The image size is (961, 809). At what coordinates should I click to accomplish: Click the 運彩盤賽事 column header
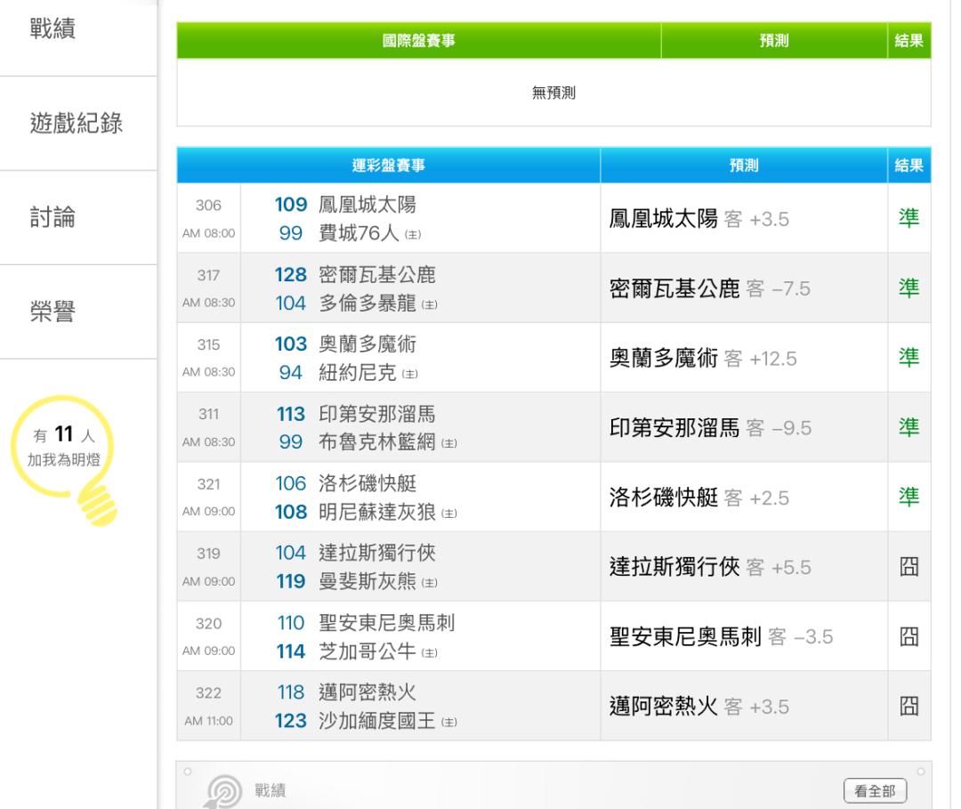(389, 165)
